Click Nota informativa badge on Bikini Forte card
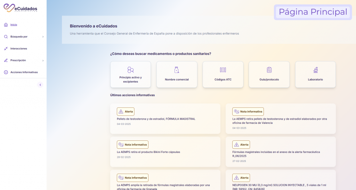 pyautogui.click(x=132, y=145)
